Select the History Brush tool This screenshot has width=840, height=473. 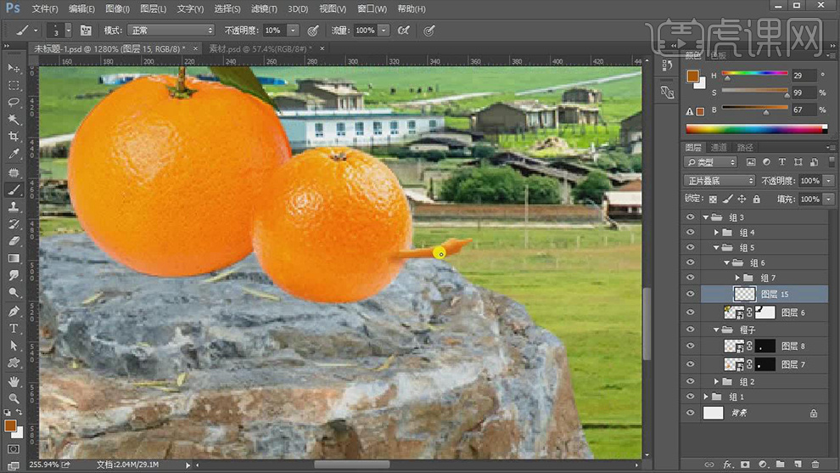(x=14, y=223)
